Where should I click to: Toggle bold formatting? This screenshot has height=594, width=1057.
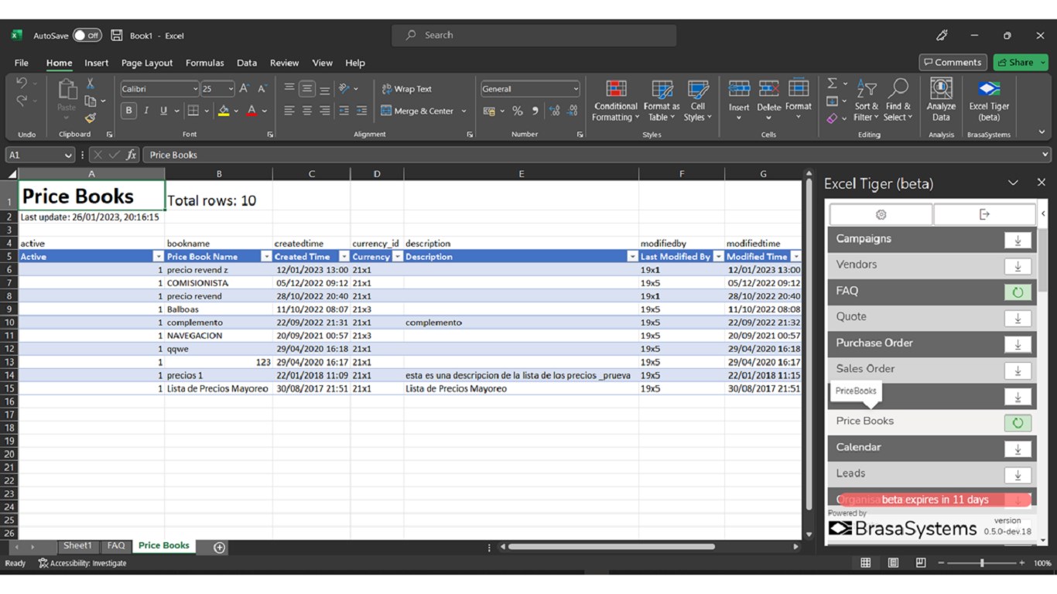click(x=128, y=111)
